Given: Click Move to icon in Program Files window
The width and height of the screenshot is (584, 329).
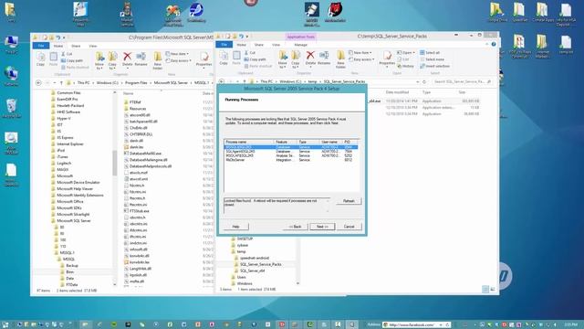Looking at the screenshot, I should tap(99, 57).
